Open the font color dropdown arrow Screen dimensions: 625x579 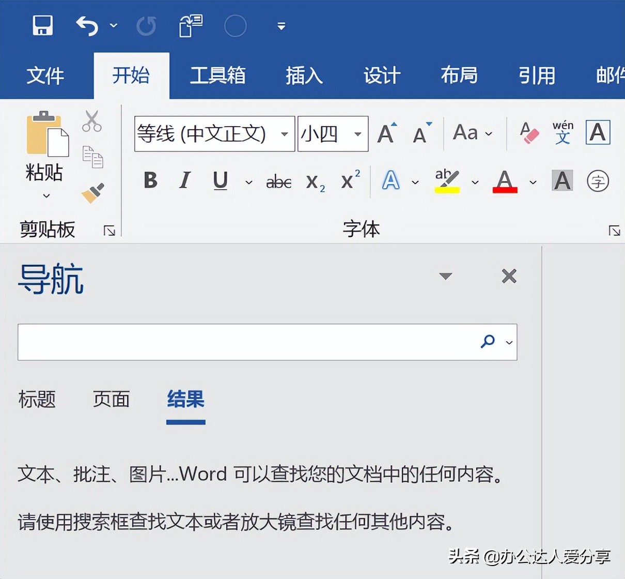pyautogui.click(x=533, y=182)
